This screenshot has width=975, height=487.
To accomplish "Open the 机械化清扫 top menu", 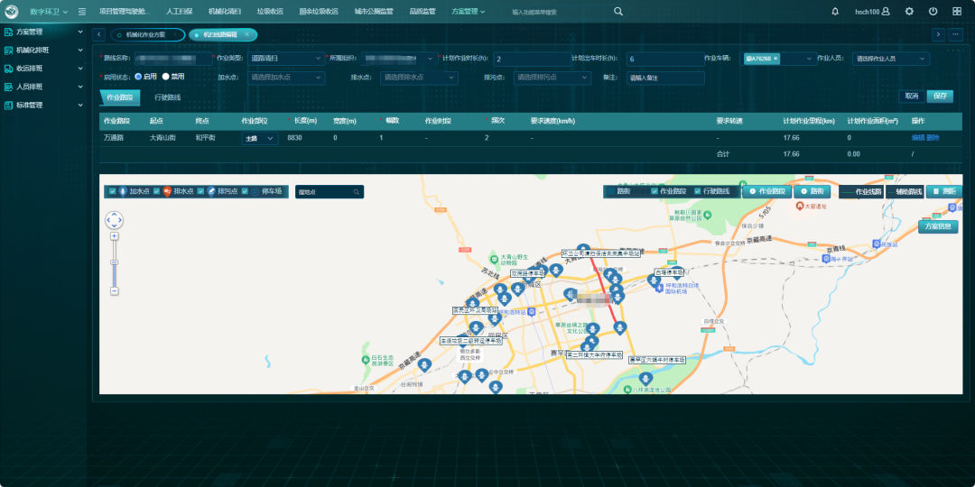I will (x=224, y=11).
